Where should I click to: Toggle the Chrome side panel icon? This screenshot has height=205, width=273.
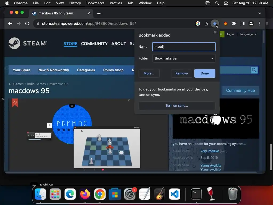(x=243, y=23)
